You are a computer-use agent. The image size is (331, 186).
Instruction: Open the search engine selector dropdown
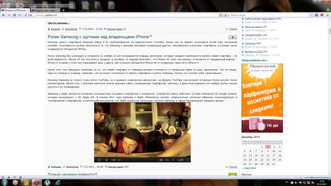click(227, 15)
